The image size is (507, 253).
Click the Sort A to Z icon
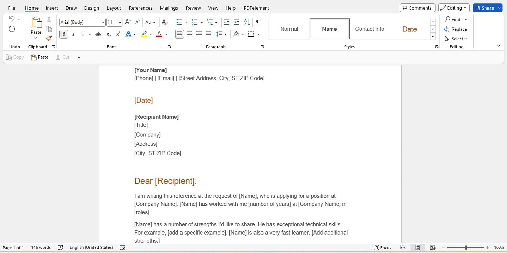click(x=247, y=22)
